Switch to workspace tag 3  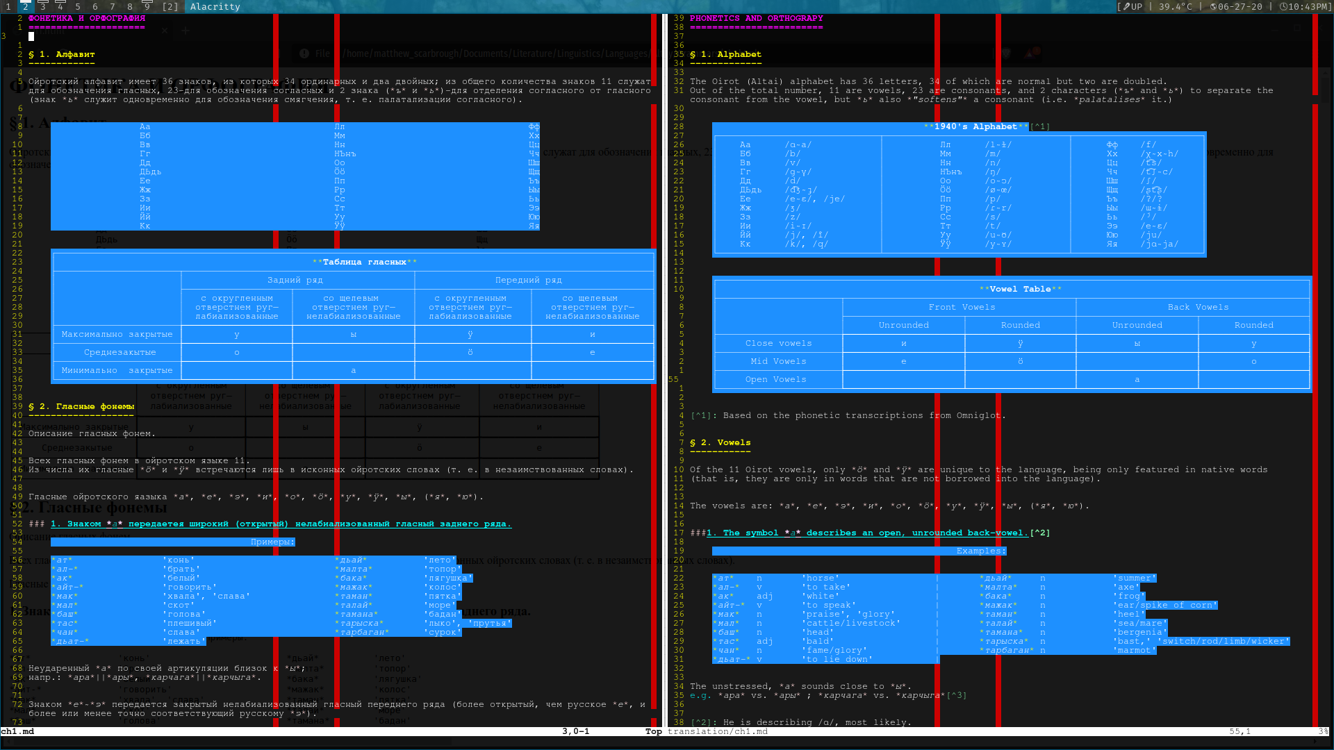42,7
